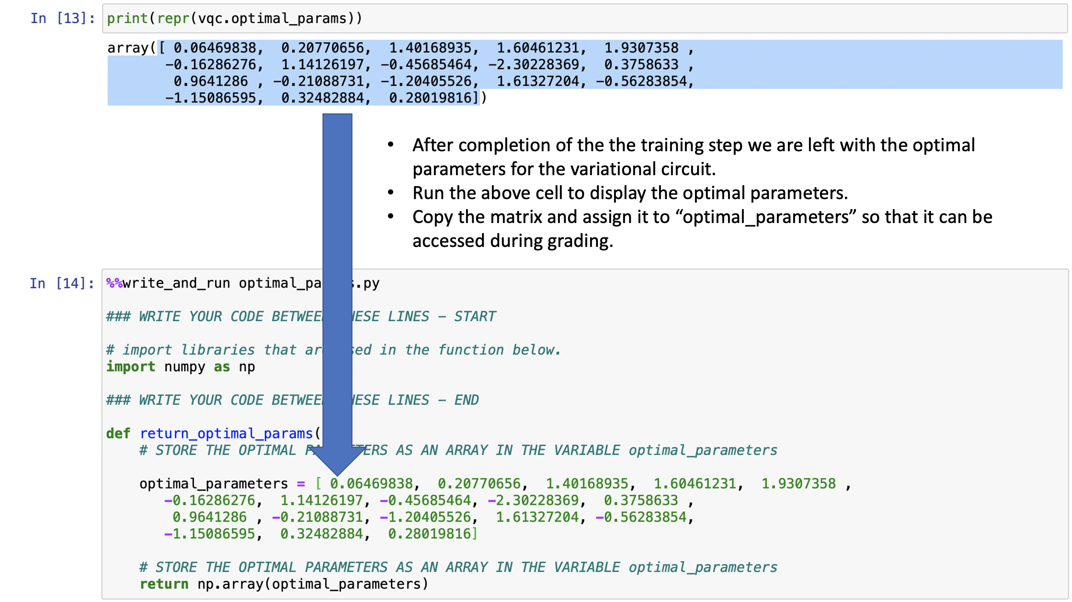The height and width of the screenshot is (602, 1072).
Task: Click inside print(repr(vqc.optimal_params)) input cell
Action: coord(235,19)
